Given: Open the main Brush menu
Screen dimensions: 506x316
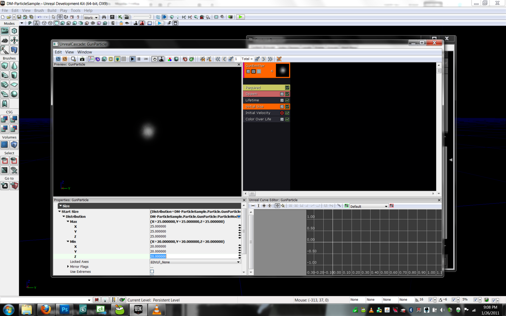Looking at the screenshot, I should click(x=39, y=10).
